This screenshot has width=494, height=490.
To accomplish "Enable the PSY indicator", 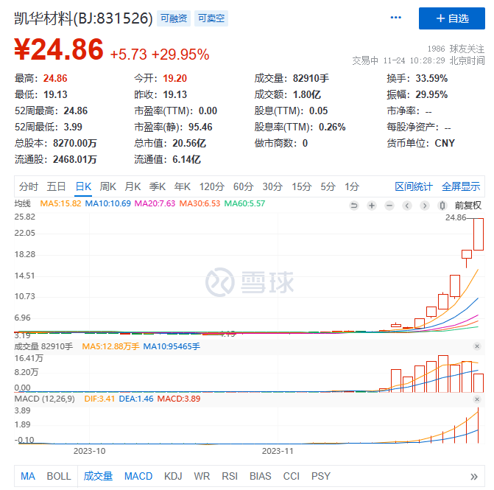I will [321, 476].
